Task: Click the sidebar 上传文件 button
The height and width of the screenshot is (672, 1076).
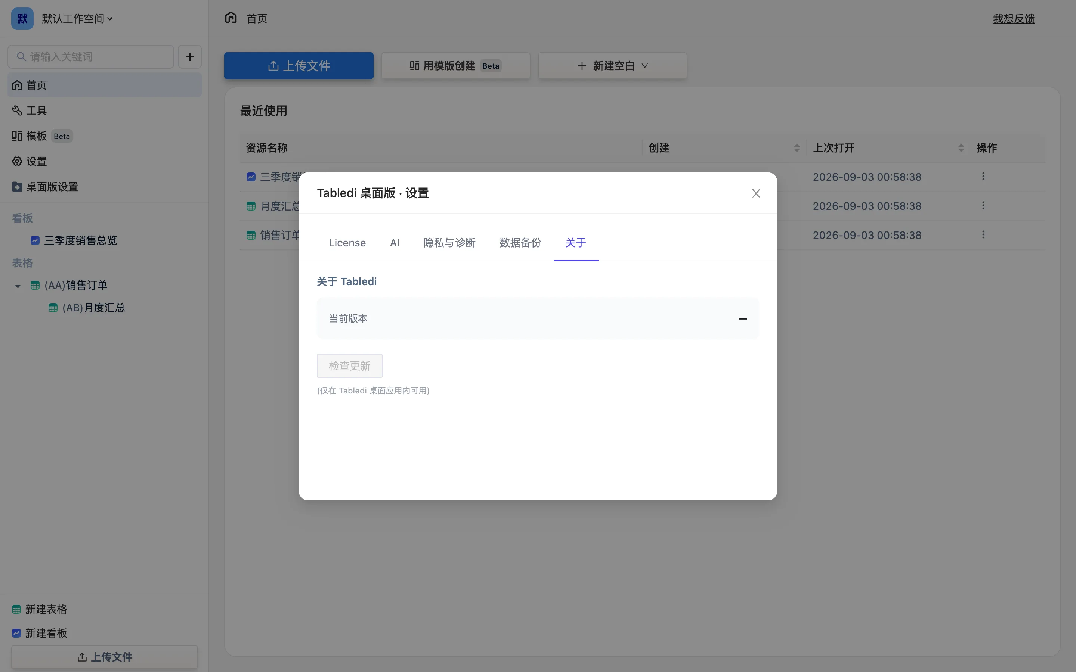Action: click(x=105, y=657)
